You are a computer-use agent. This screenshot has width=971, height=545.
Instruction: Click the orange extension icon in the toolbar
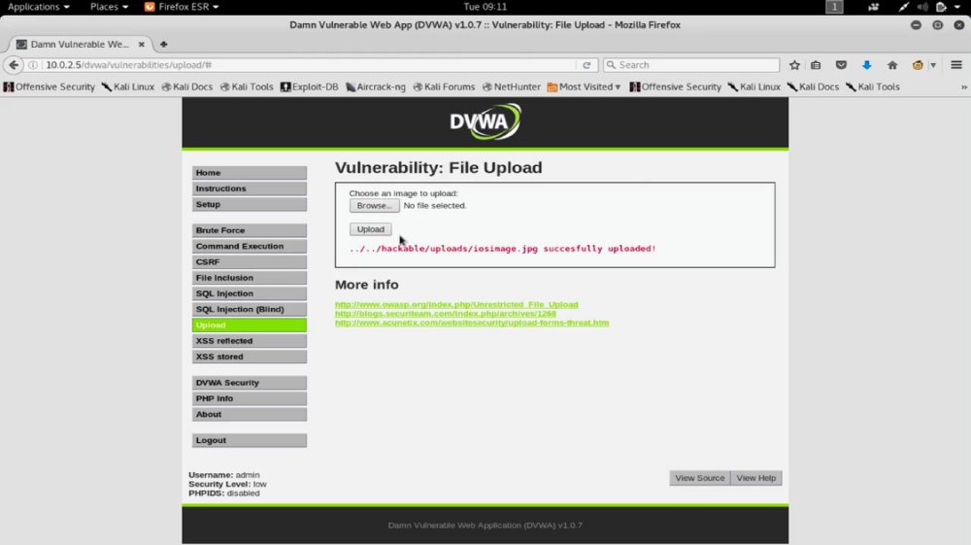(x=918, y=65)
